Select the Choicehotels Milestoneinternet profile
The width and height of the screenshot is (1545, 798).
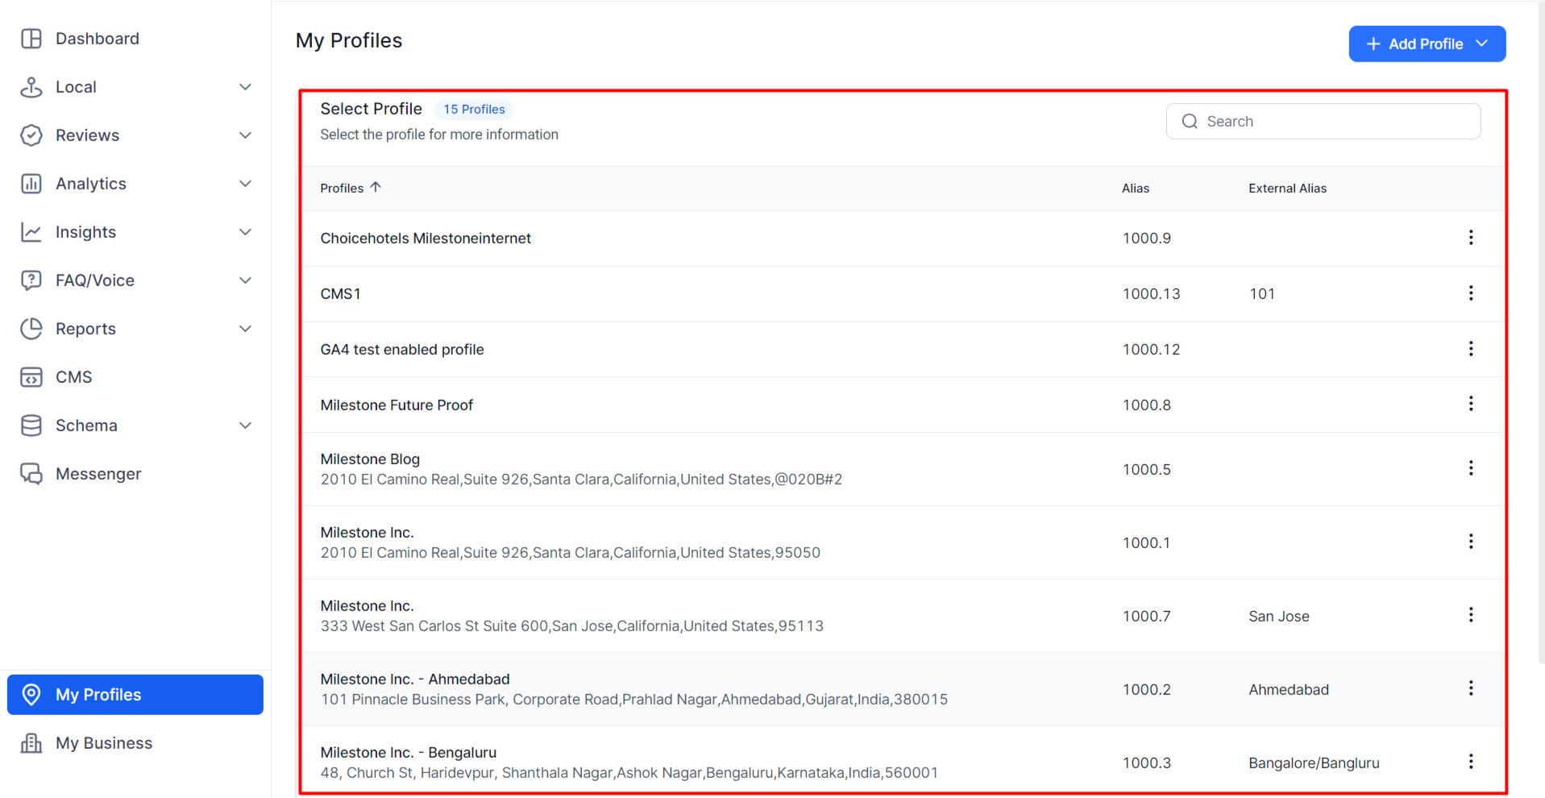426,239
